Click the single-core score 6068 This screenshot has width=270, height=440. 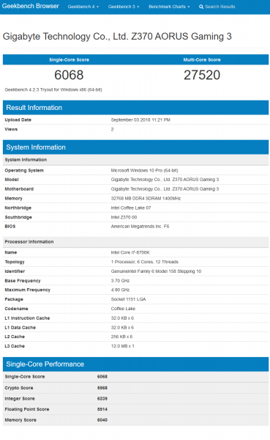click(x=69, y=75)
